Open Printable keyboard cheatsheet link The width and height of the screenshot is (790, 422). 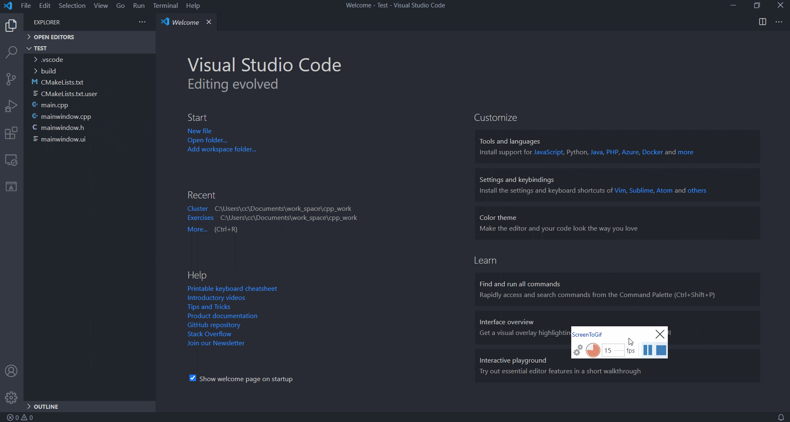point(232,288)
